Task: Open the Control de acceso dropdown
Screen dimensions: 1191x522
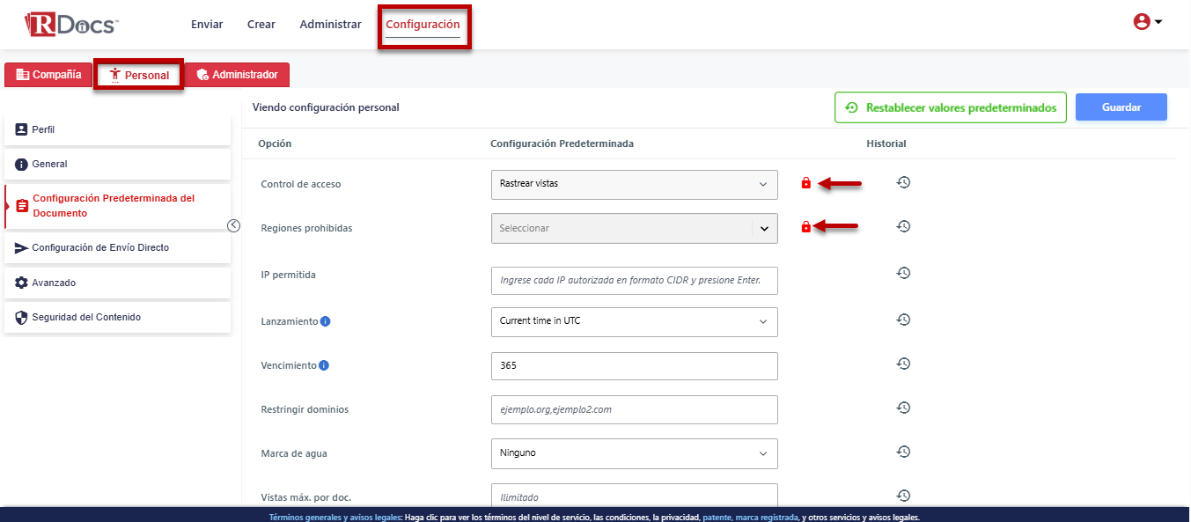Action: pos(634,184)
